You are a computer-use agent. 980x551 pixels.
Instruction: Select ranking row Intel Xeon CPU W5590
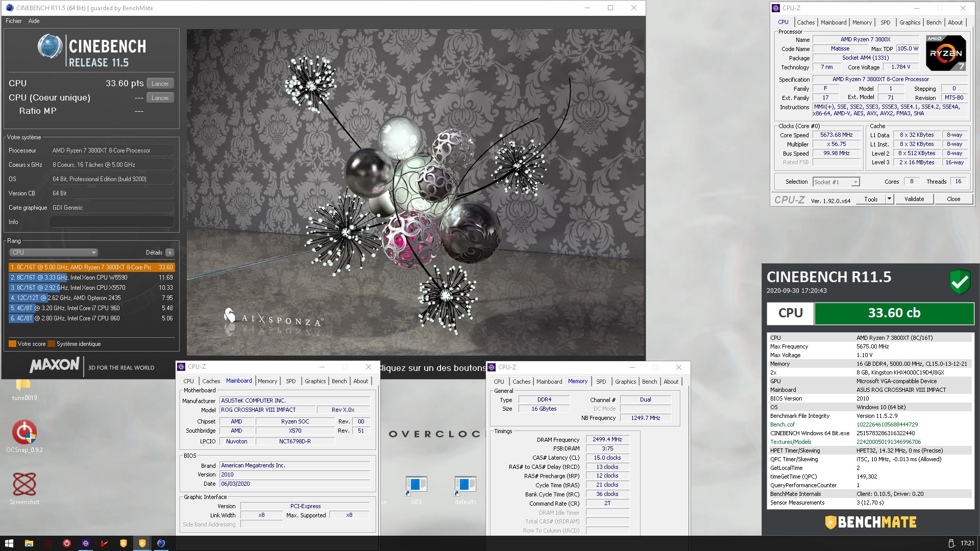coord(92,278)
